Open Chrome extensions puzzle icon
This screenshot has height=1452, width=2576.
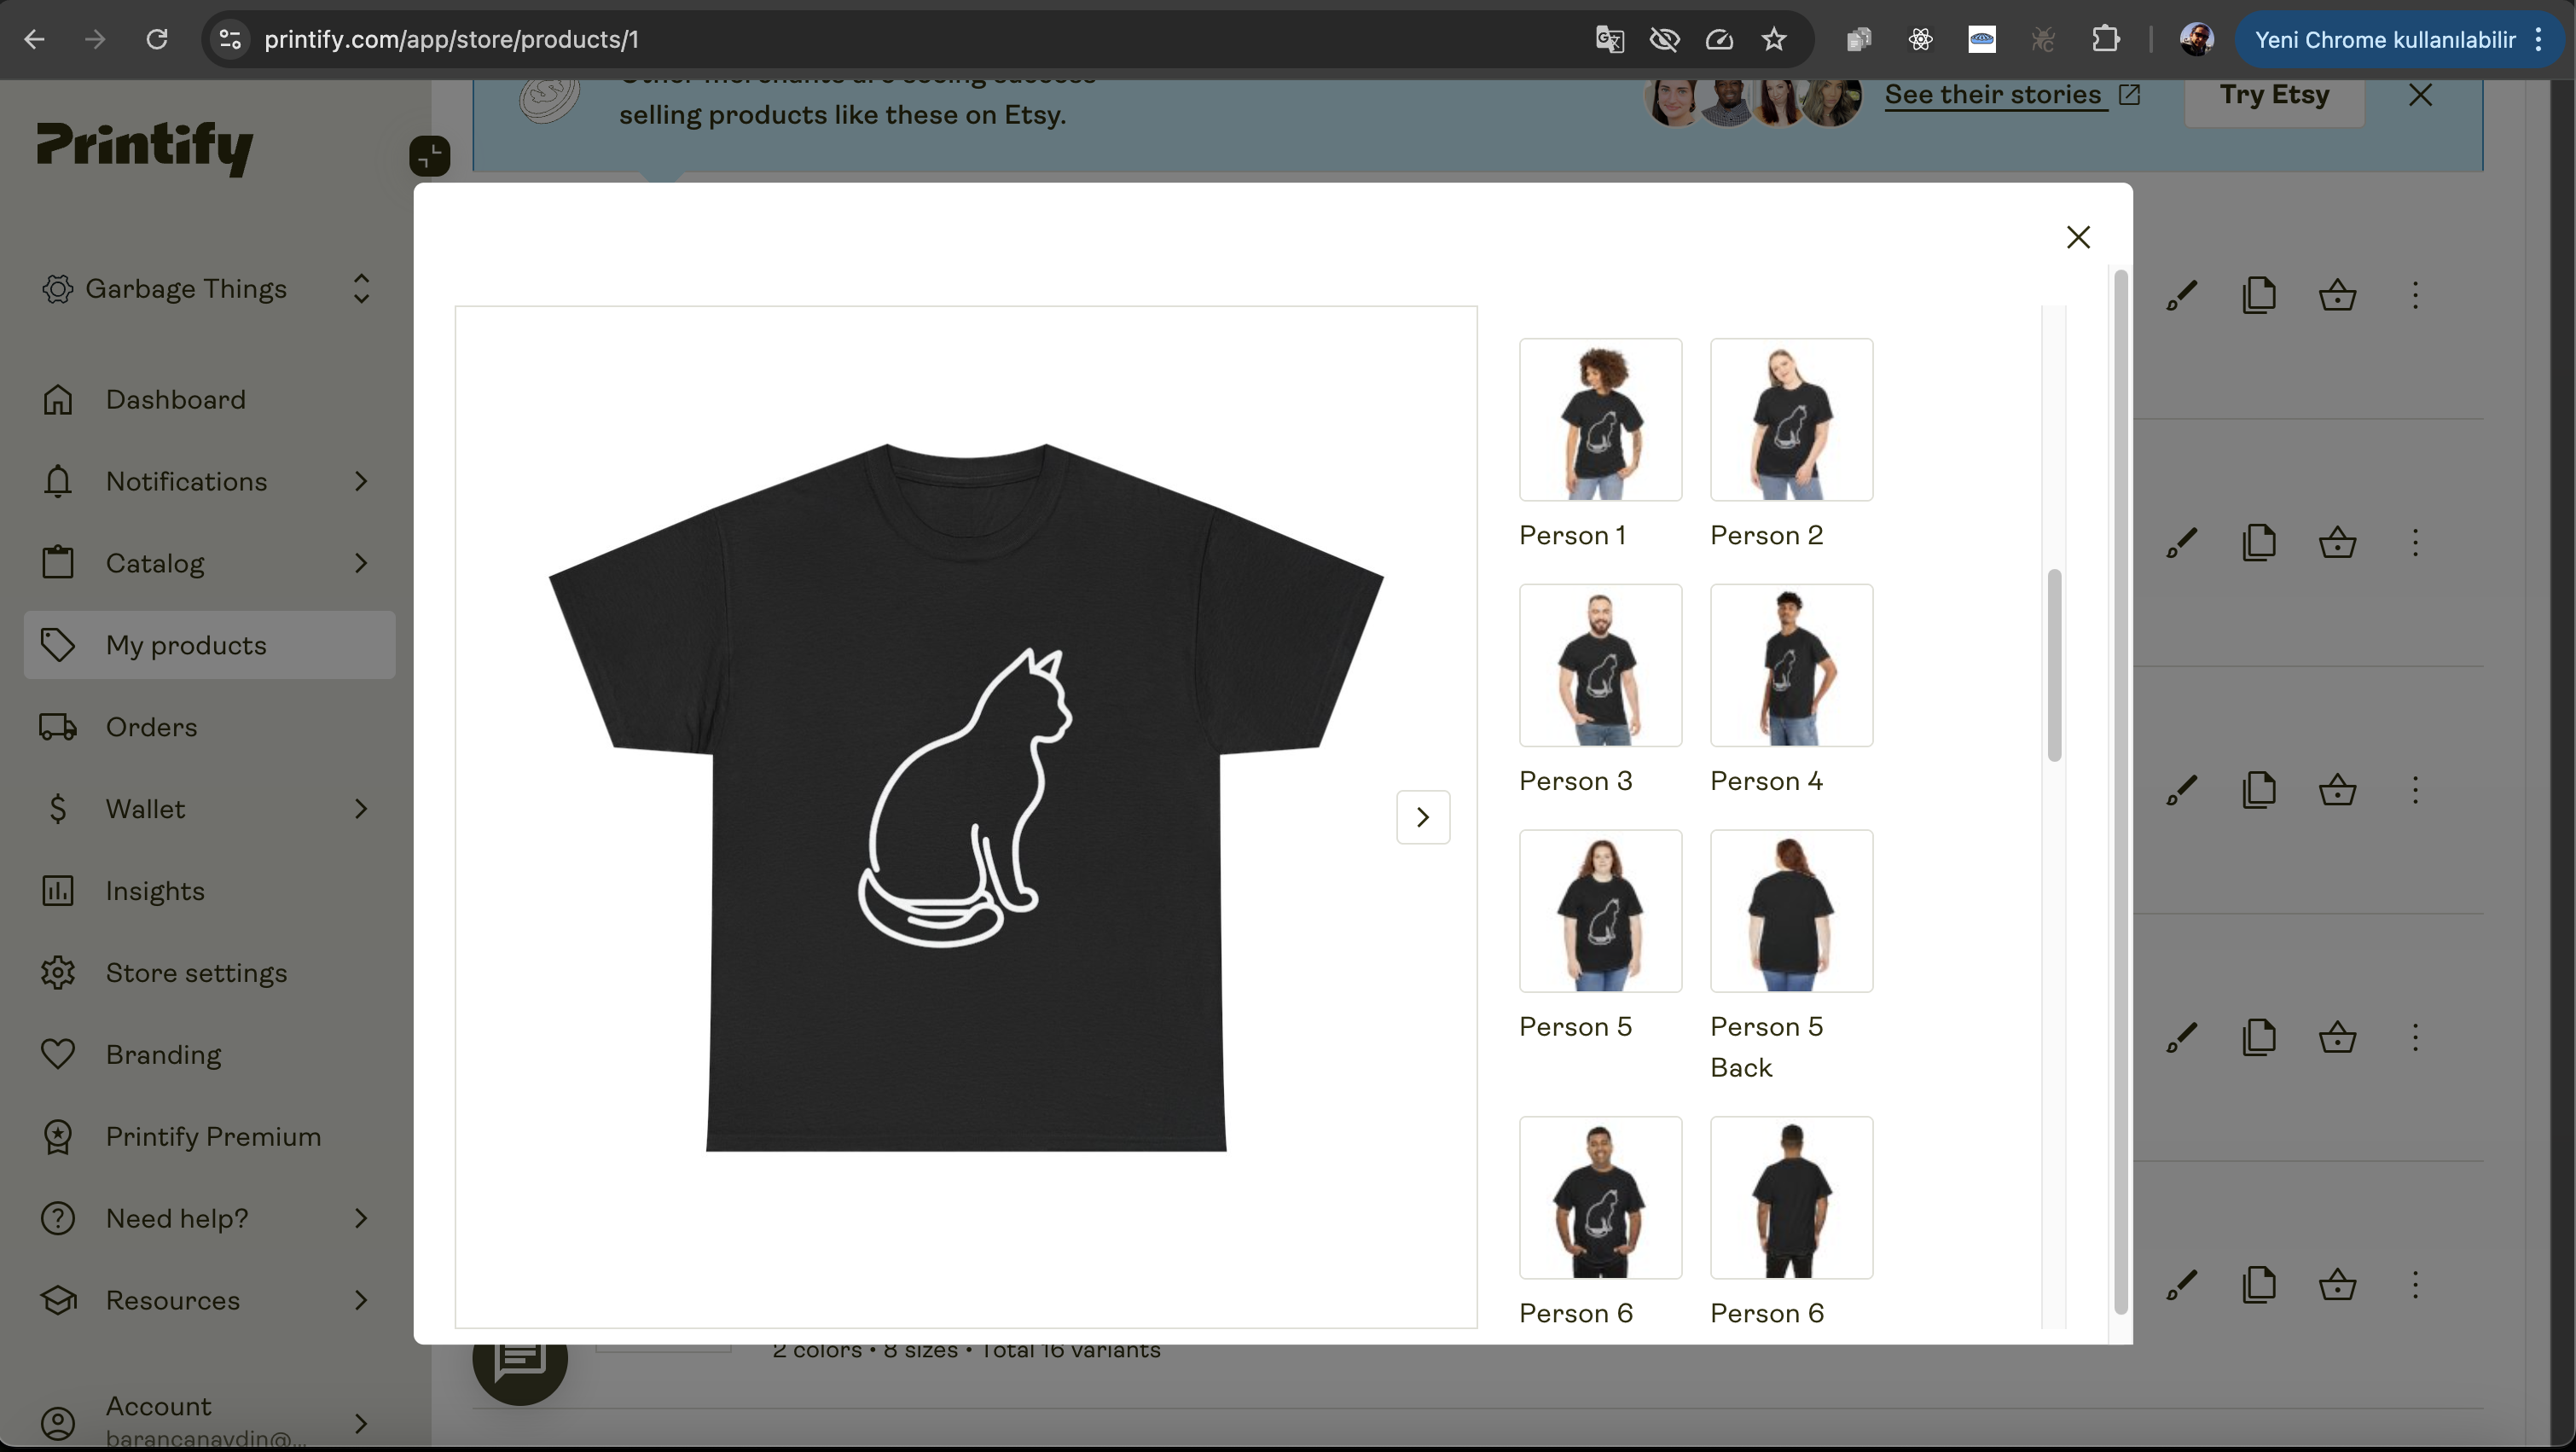2105,39
